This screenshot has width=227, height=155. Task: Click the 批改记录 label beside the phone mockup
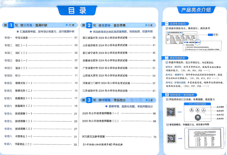click(x=220, y=115)
